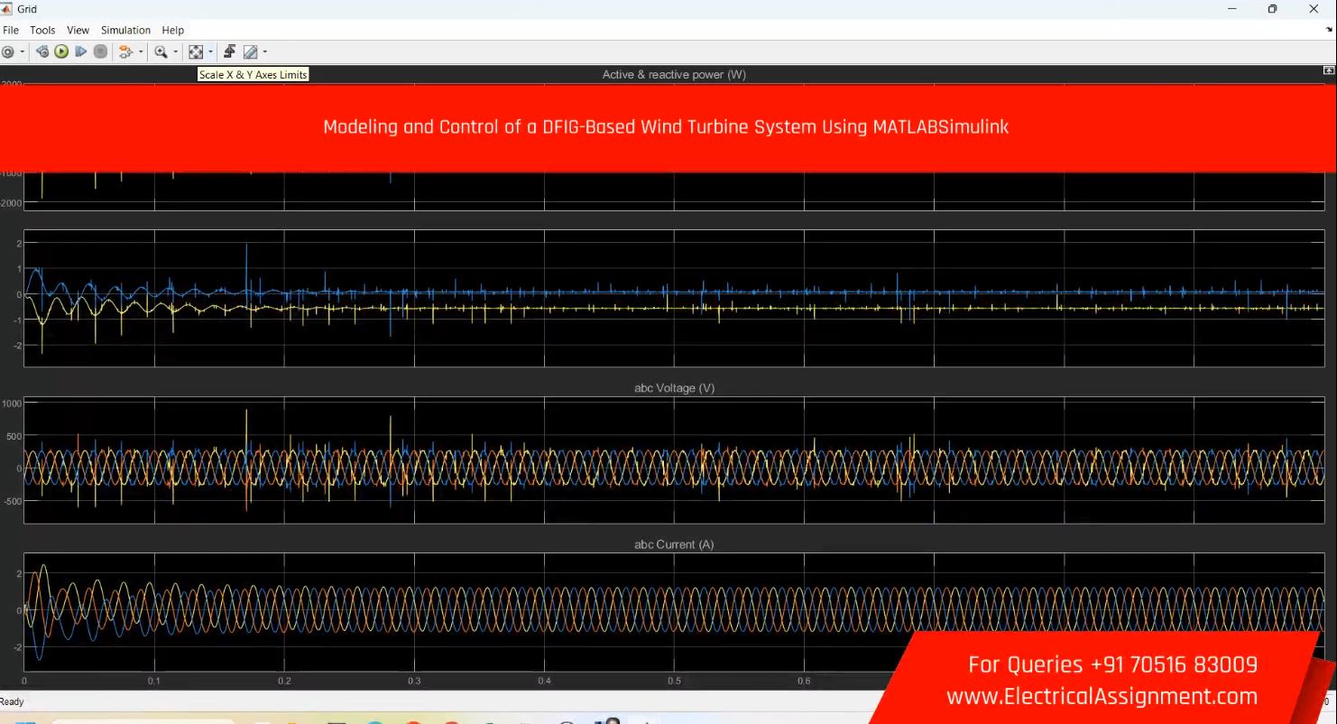Maximize the Active & reactive power axes
This screenshot has width=1337, height=724.
[x=1328, y=70]
